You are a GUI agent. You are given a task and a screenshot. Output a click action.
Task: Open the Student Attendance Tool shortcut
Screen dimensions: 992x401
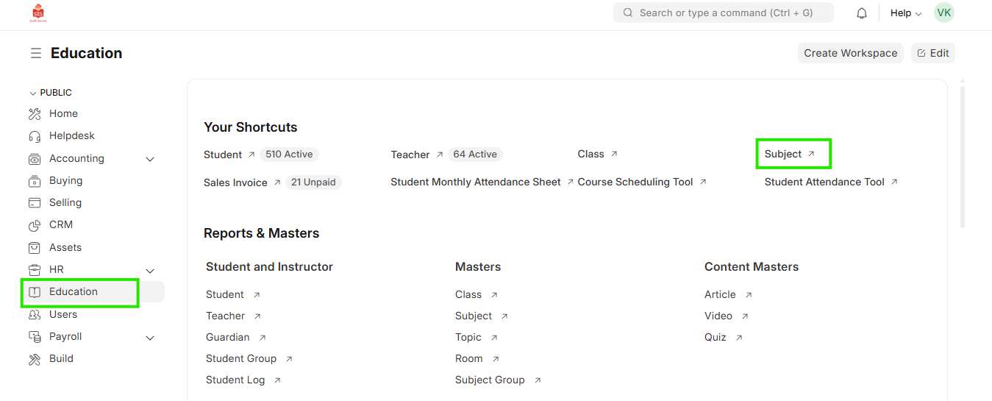pyautogui.click(x=824, y=182)
